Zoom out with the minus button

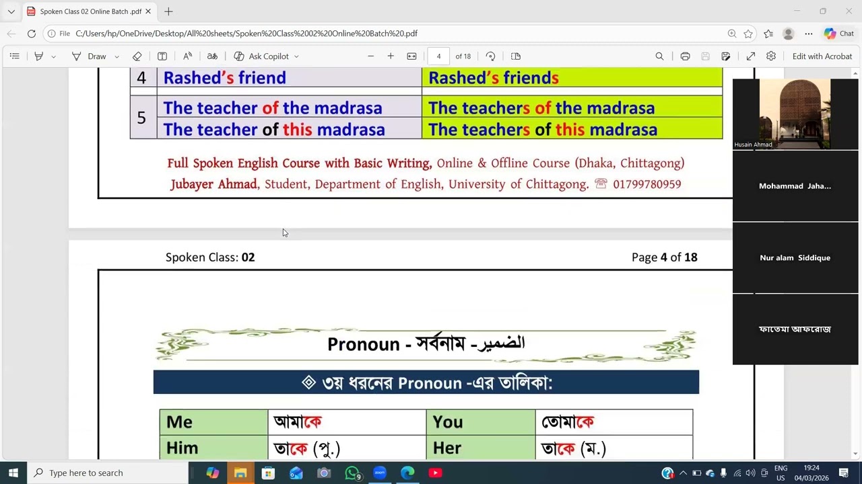tap(370, 56)
